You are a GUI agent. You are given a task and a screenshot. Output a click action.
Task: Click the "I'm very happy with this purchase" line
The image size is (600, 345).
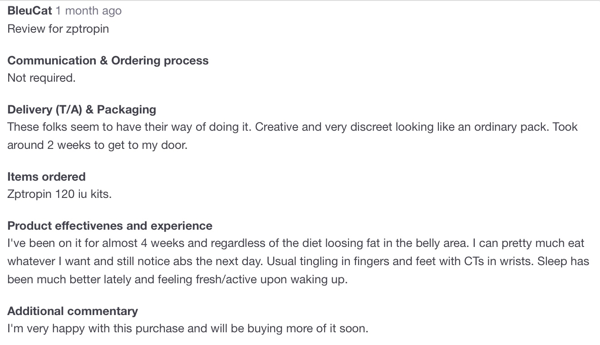pos(187,328)
